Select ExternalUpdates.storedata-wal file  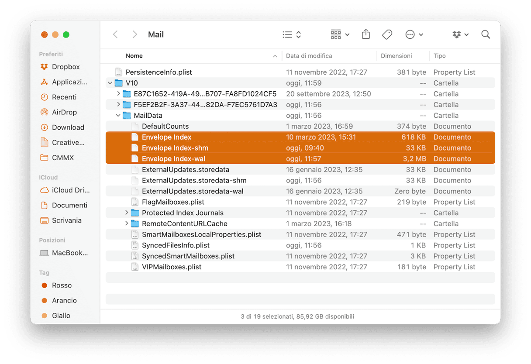[300, 191]
